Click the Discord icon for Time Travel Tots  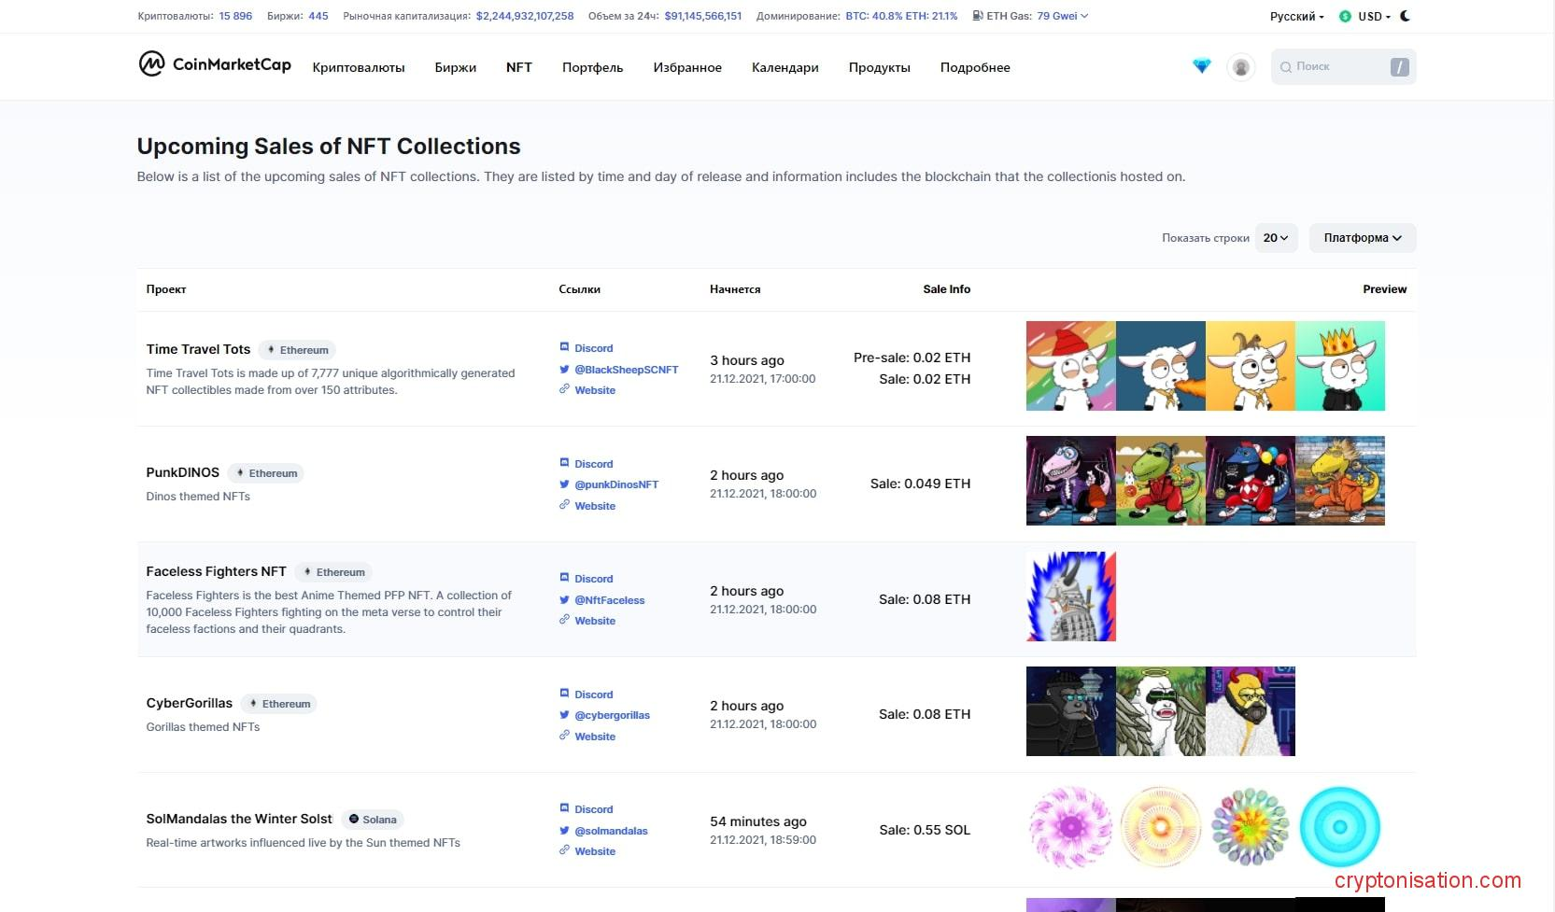pos(564,347)
